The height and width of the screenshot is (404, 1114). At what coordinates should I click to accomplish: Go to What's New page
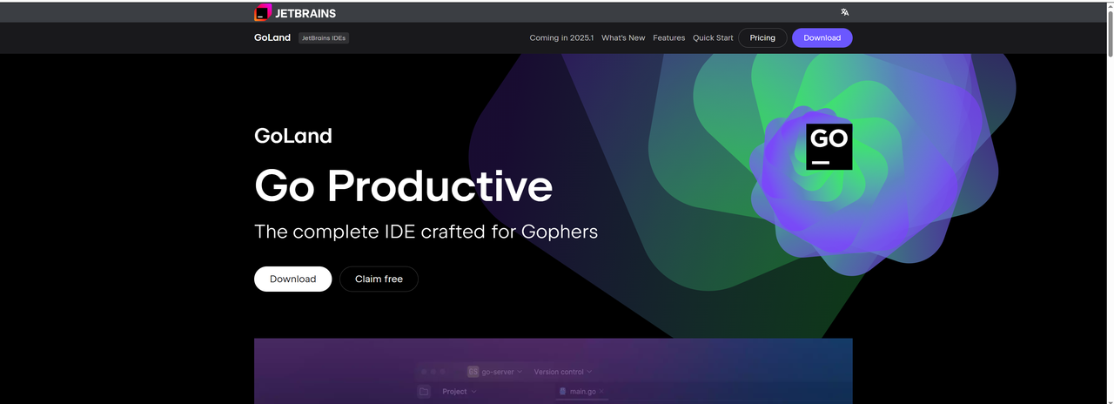pos(623,37)
